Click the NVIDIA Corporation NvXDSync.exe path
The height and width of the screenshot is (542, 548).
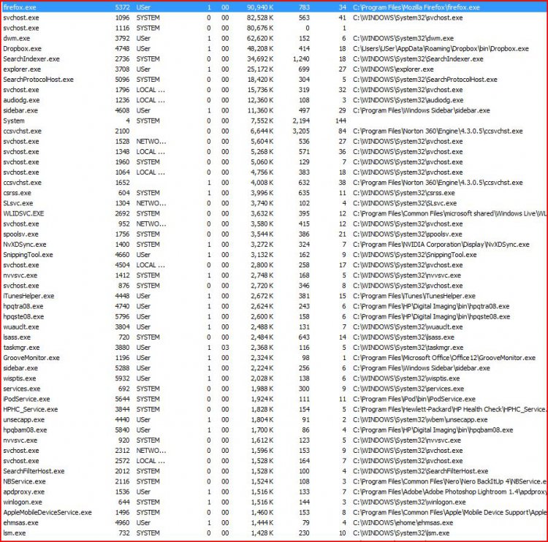coord(441,245)
